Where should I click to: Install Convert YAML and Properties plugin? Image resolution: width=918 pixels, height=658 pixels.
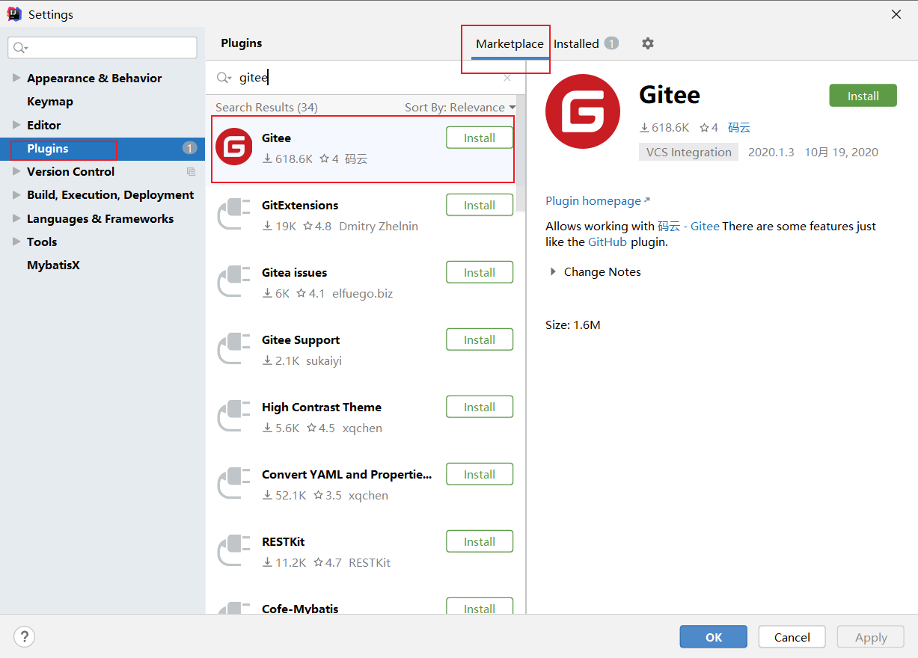tap(480, 474)
